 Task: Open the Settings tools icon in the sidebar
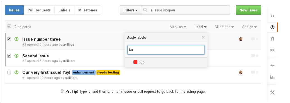pyautogui.click(x=272, y=92)
